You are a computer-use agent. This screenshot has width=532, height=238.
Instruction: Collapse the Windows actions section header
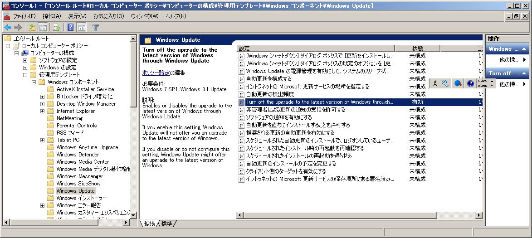coord(507,49)
